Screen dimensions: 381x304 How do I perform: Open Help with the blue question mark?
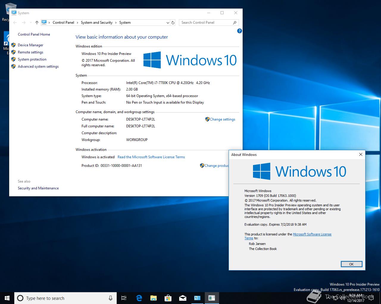coord(239,31)
